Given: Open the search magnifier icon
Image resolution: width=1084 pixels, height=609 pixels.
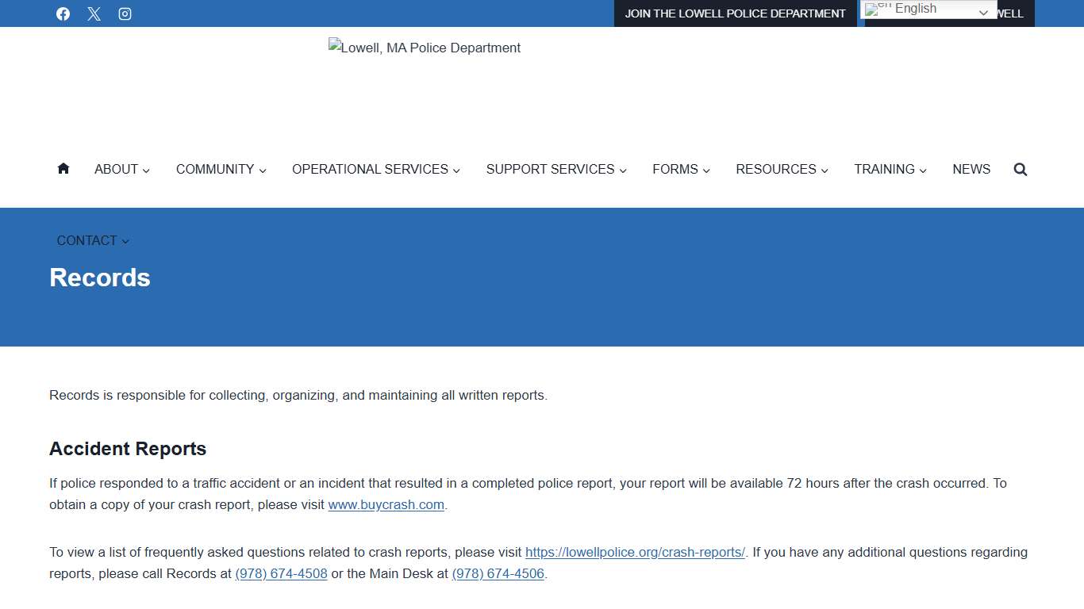Looking at the screenshot, I should tap(1020, 169).
